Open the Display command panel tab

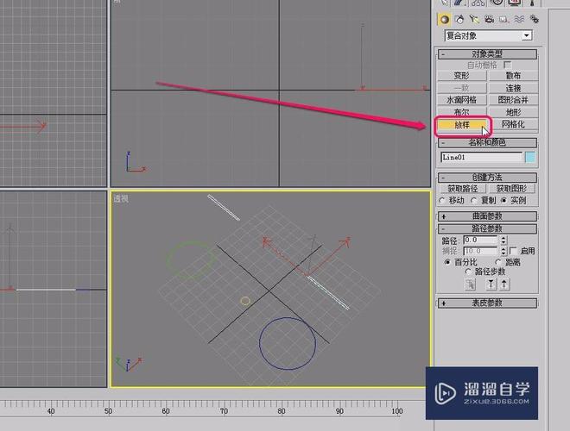[515, 3]
